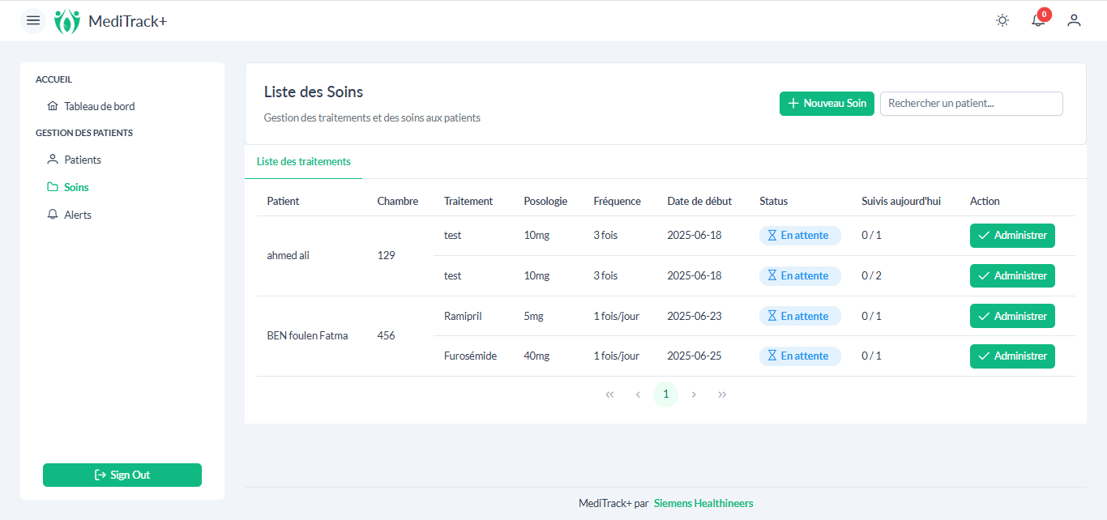Image resolution: width=1107 pixels, height=520 pixels.
Task: Administer the Ramipril treatment
Action: [1012, 316]
